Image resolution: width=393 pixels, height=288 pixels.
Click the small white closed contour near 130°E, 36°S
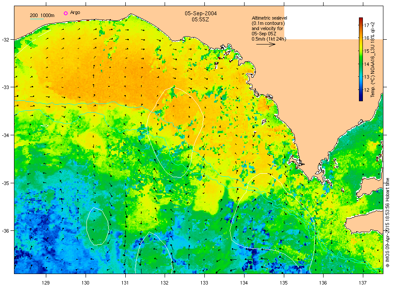tap(97, 226)
